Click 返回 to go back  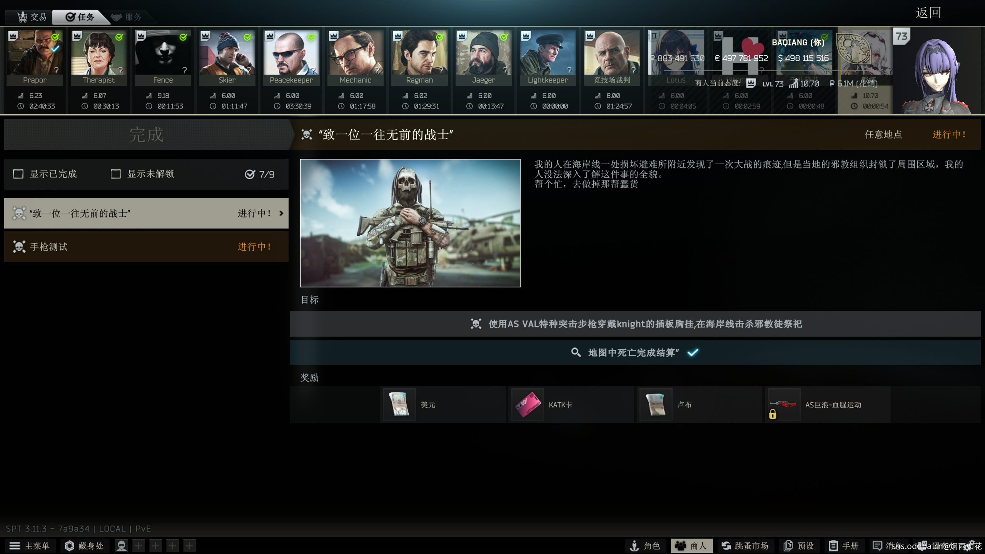[928, 13]
